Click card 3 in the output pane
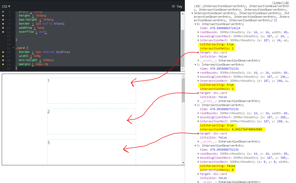296x183 pixels. pyautogui.click(x=92, y=152)
